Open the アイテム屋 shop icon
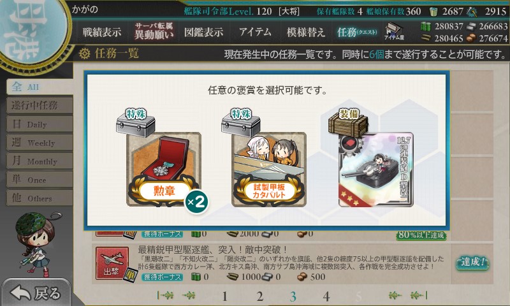 (394, 32)
